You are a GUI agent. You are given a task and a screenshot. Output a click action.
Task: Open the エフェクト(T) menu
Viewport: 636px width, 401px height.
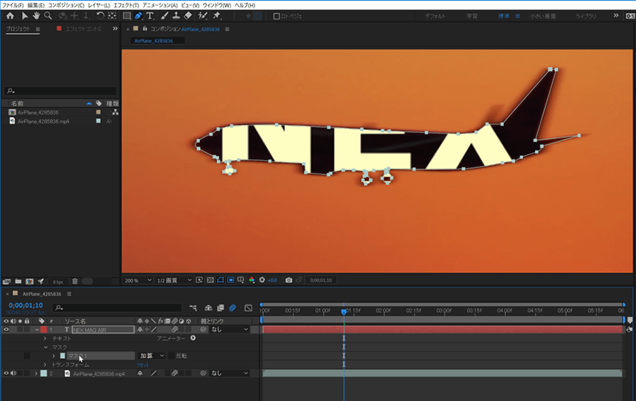pyautogui.click(x=125, y=5)
